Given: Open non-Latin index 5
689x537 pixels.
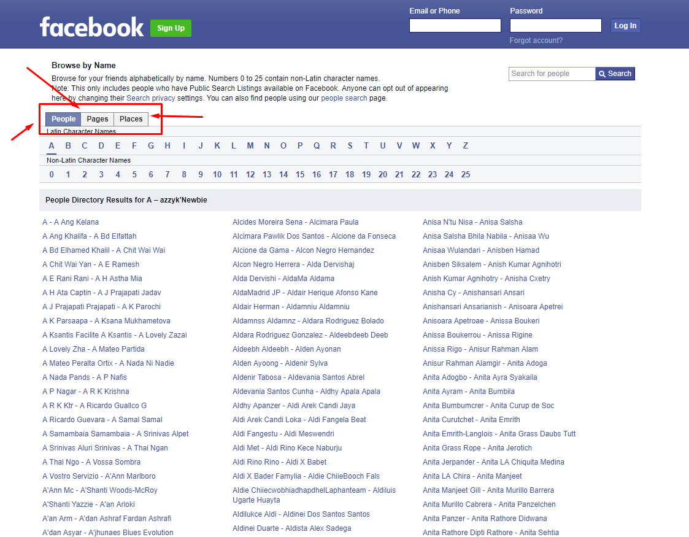Looking at the screenshot, I should tap(134, 174).
